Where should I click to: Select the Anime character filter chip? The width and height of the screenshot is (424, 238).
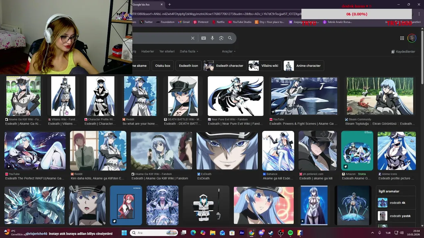click(304, 66)
